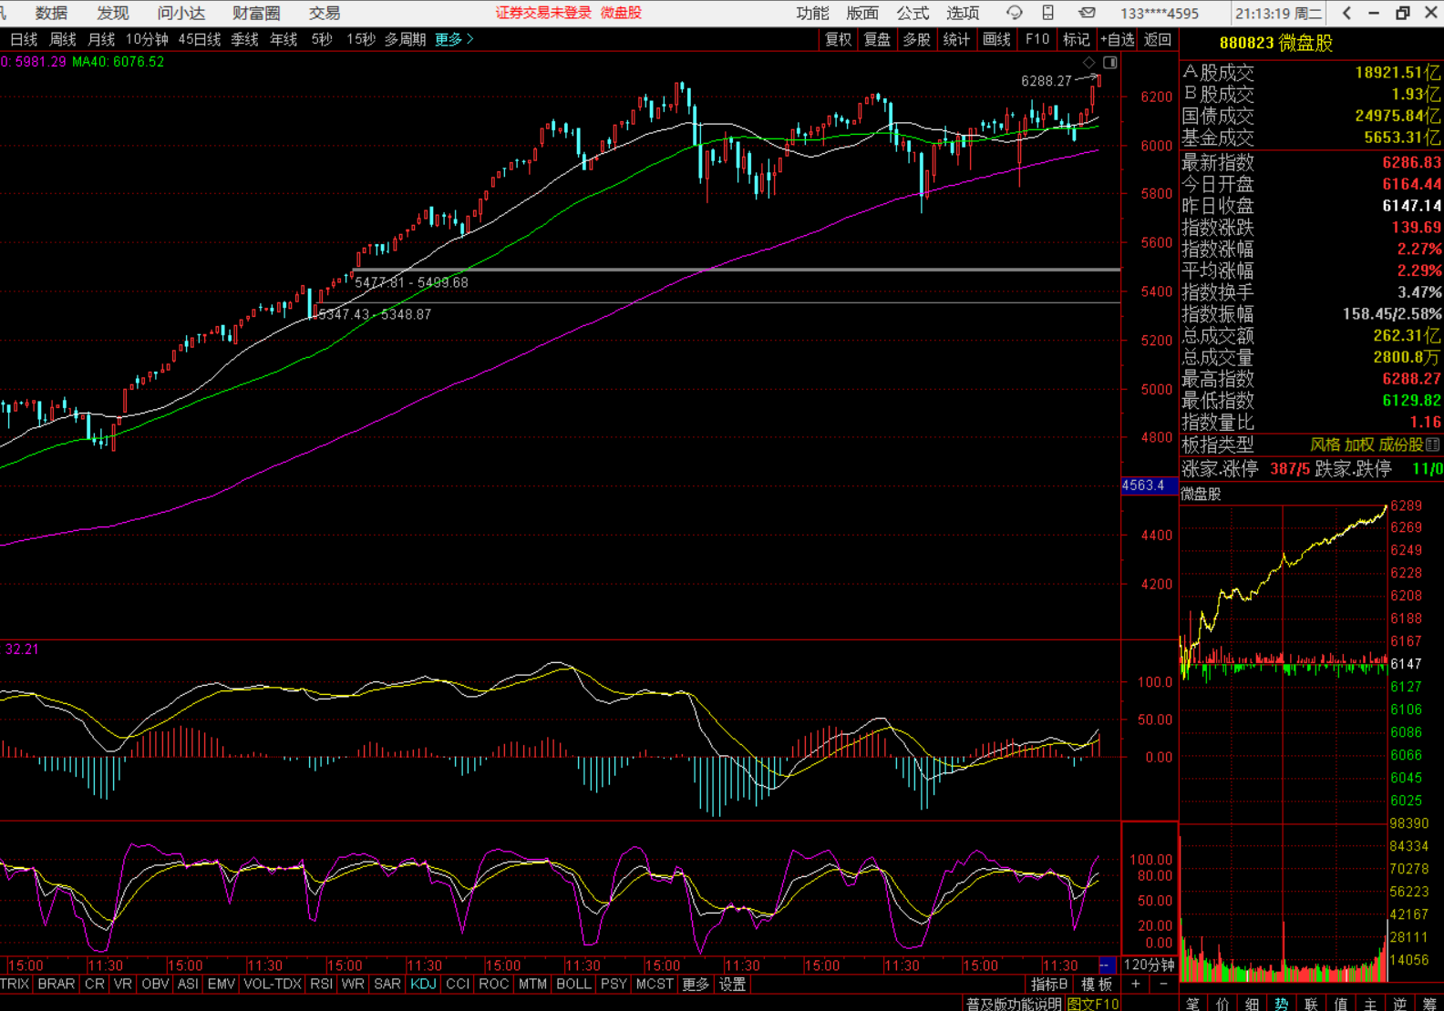Select the BOLL indicator tab
Screen dimensions: 1444x1011
pos(573,984)
